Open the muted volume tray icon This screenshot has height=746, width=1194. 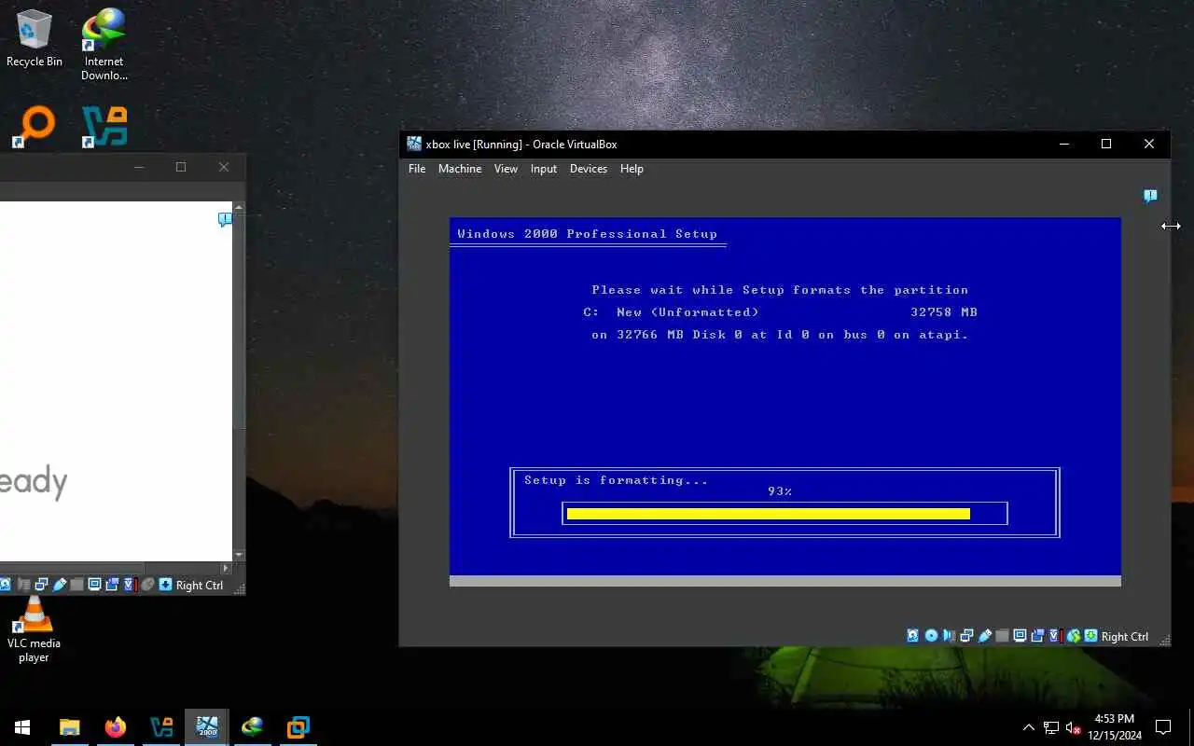(x=1074, y=727)
